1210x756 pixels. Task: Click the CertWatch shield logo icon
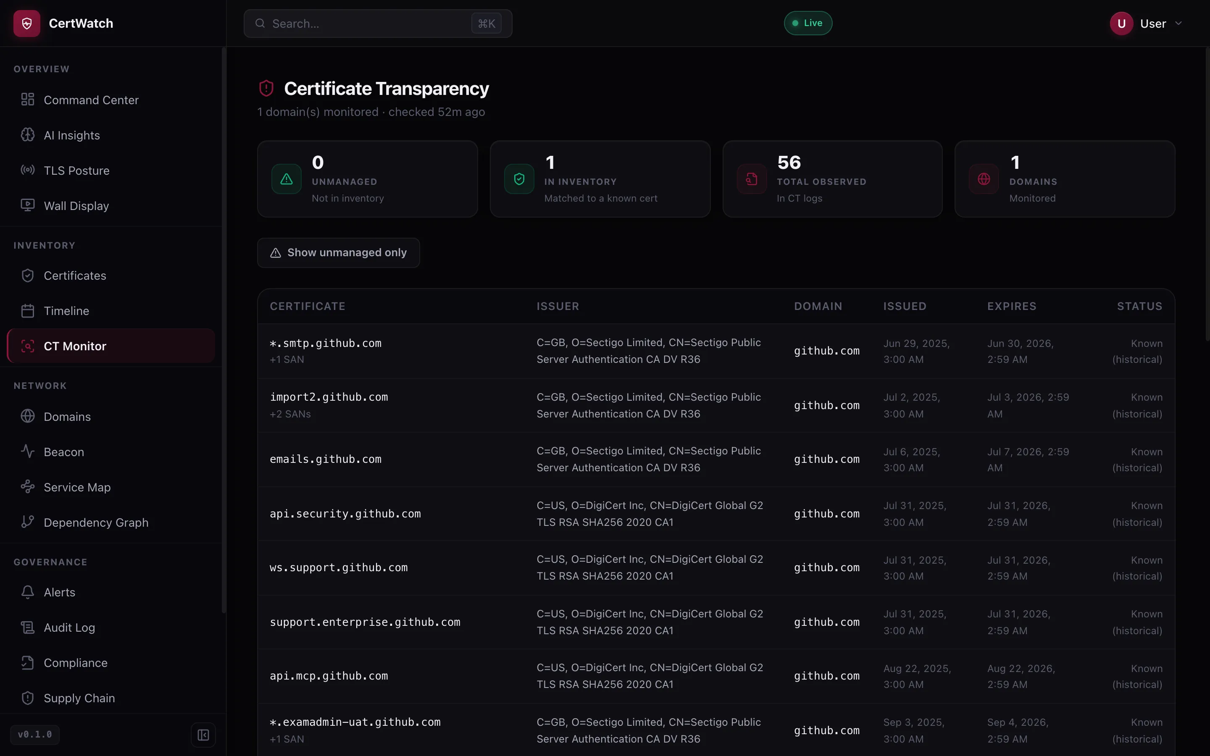[x=27, y=24]
